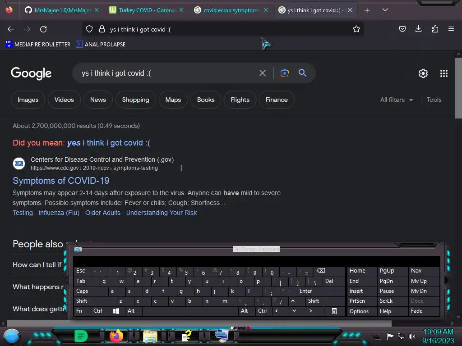Open on-screen keyboard Options

pyautogui.click(x=362, y=311)
